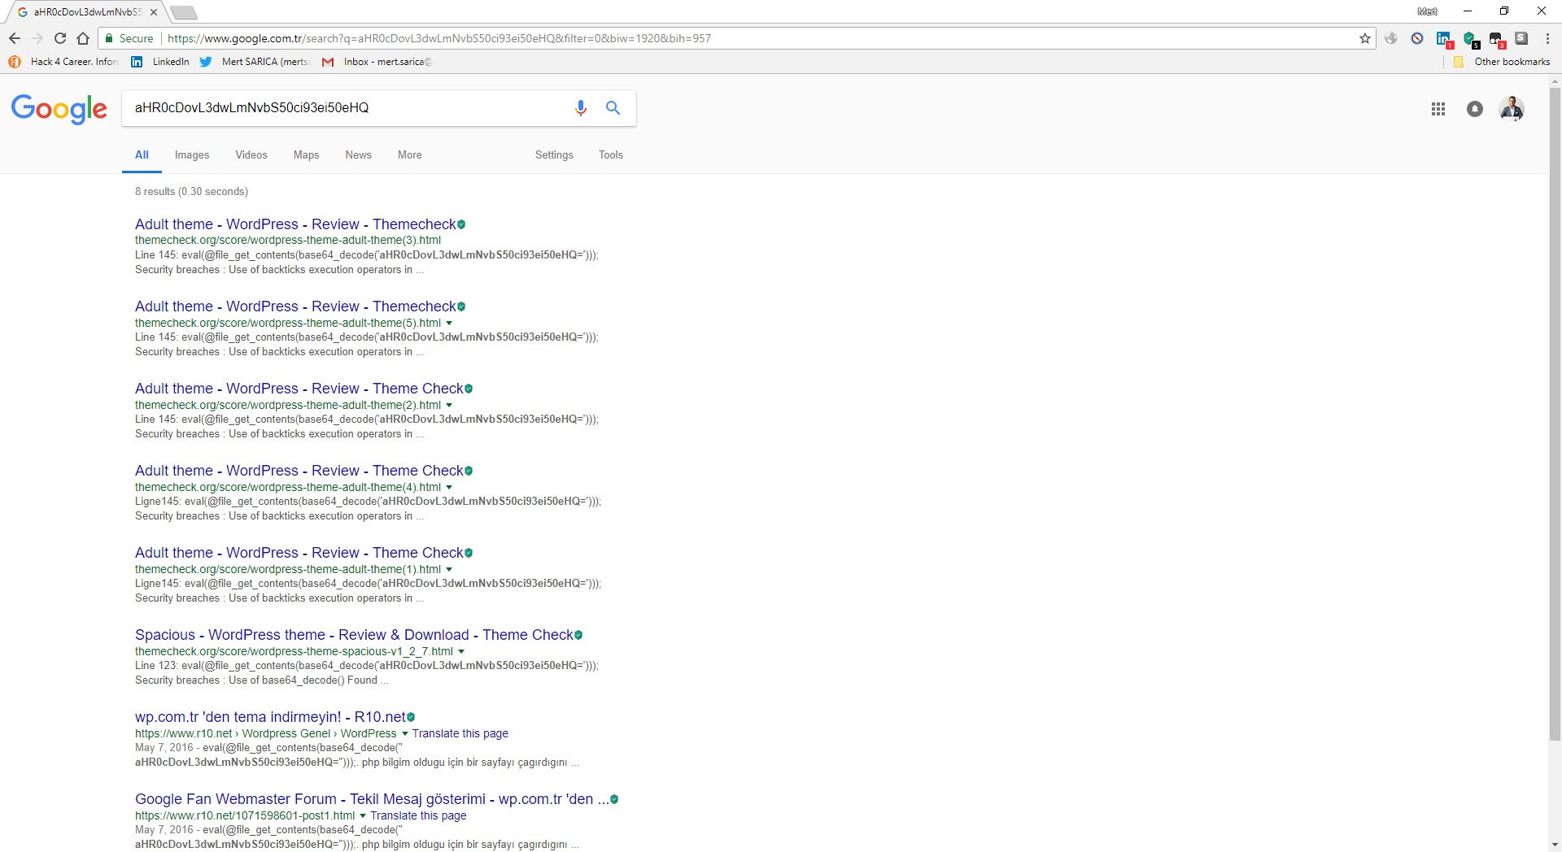
Task: Open the green shield security extension
Action: tap(1470, 39)
